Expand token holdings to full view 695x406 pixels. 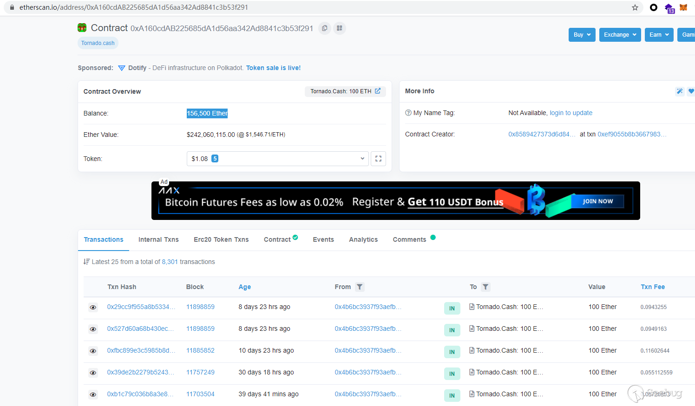coord(378,159)
